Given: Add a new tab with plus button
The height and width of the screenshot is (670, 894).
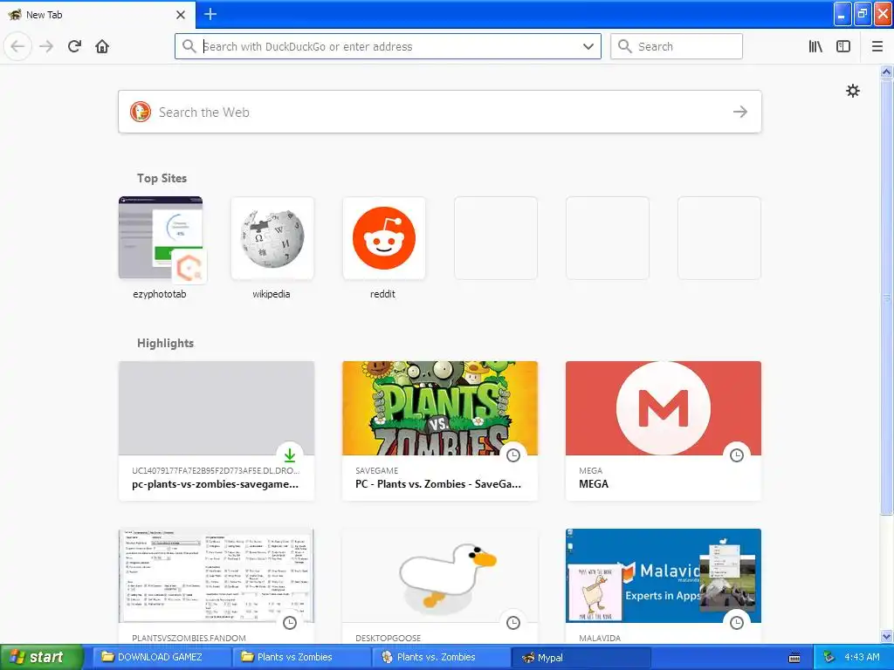Looking at the screenshot, I should [x=210, y=14].
